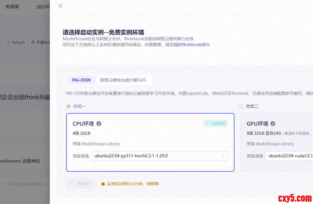Click heading 请选择启动实例--免费实例环境

pyautogui.click(x=103, y=32)
